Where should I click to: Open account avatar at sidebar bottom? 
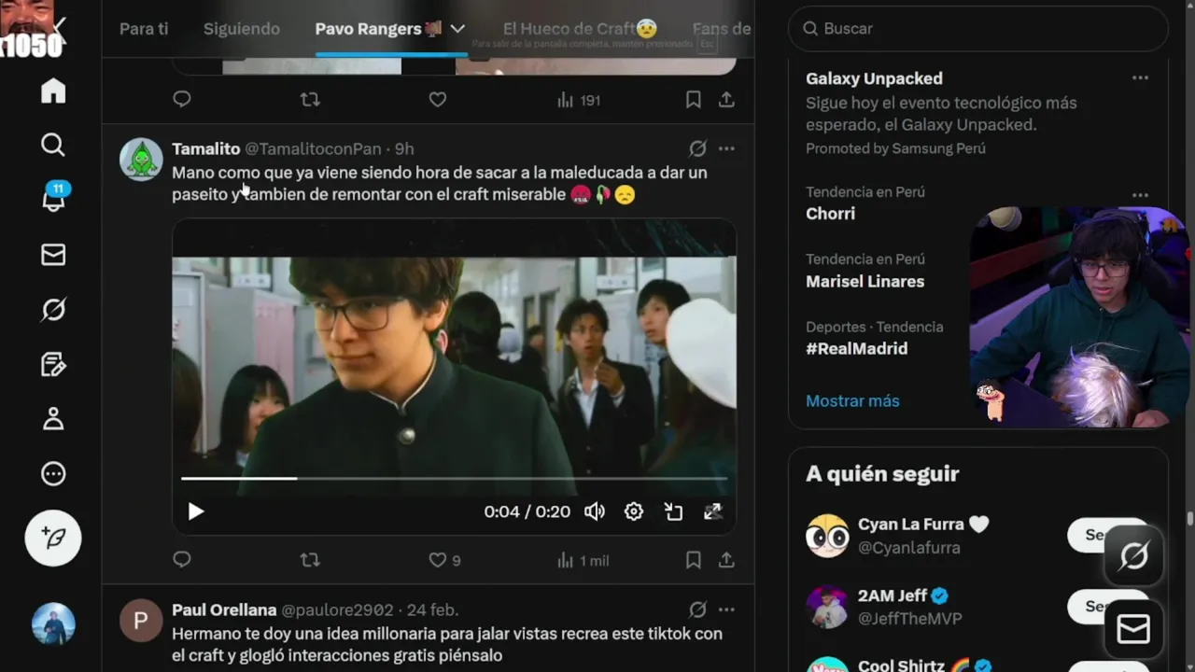click(53, 623)
